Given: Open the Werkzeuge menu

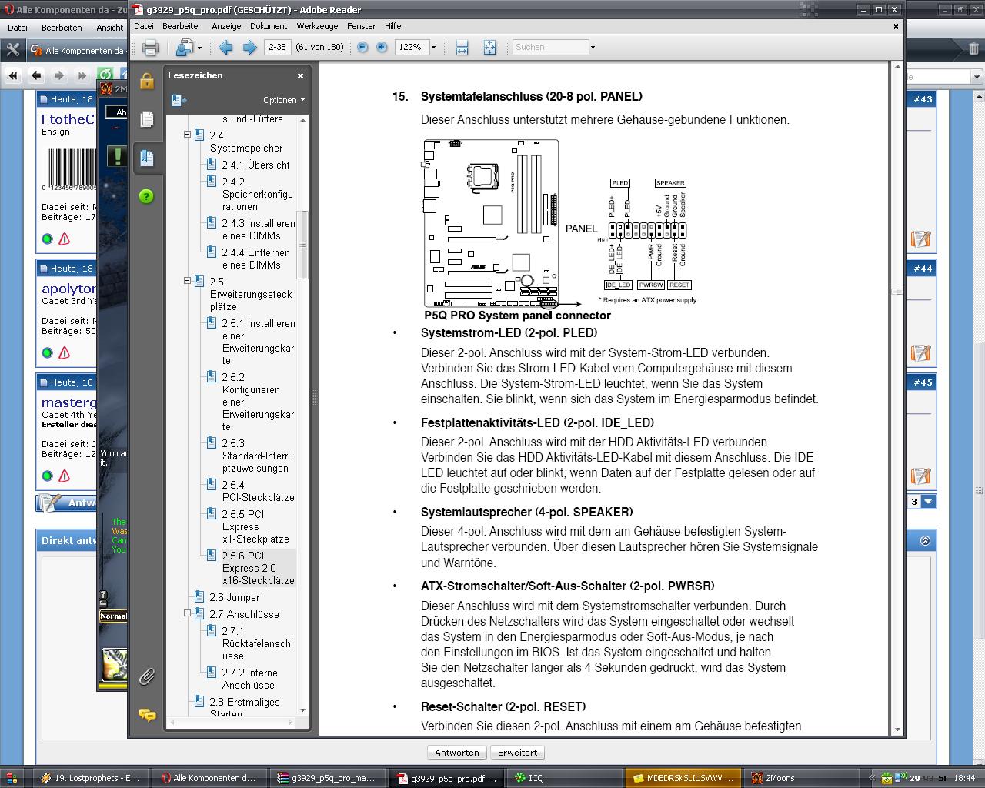Looking at the screenshot, I should (317, 26).
